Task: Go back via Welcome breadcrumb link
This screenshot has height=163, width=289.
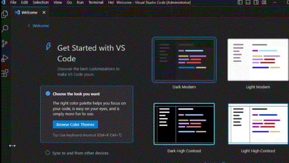Action: tap(38, 26)
